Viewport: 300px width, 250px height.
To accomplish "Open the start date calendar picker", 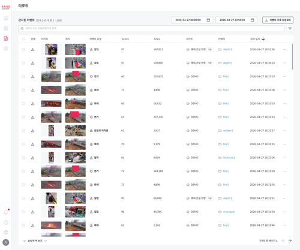I will click(x=208, y=20).
